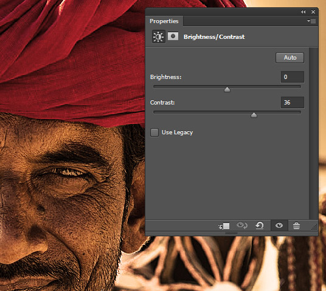This screenshot has width=326, height=291.
Task: Reset adjustment to defaults icon
Action: [x=260, y=225]
